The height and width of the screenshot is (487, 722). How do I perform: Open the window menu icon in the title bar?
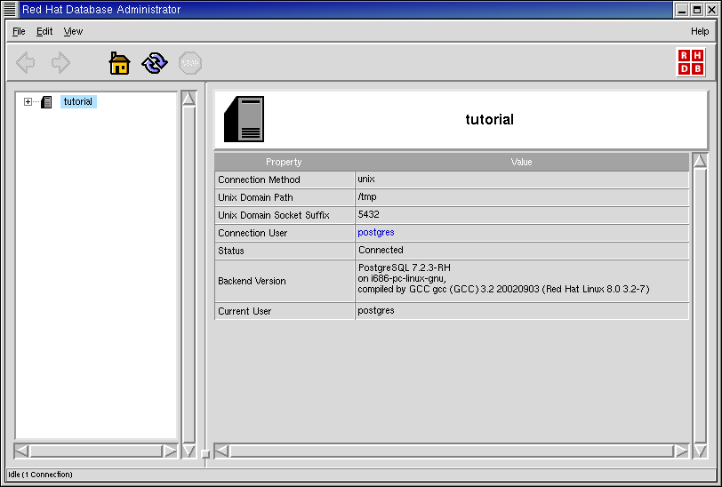tap(10, 9)
